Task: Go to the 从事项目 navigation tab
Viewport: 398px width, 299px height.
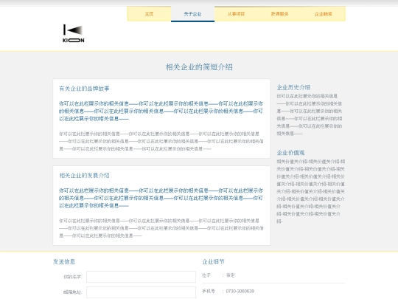Action: point(236,14)
